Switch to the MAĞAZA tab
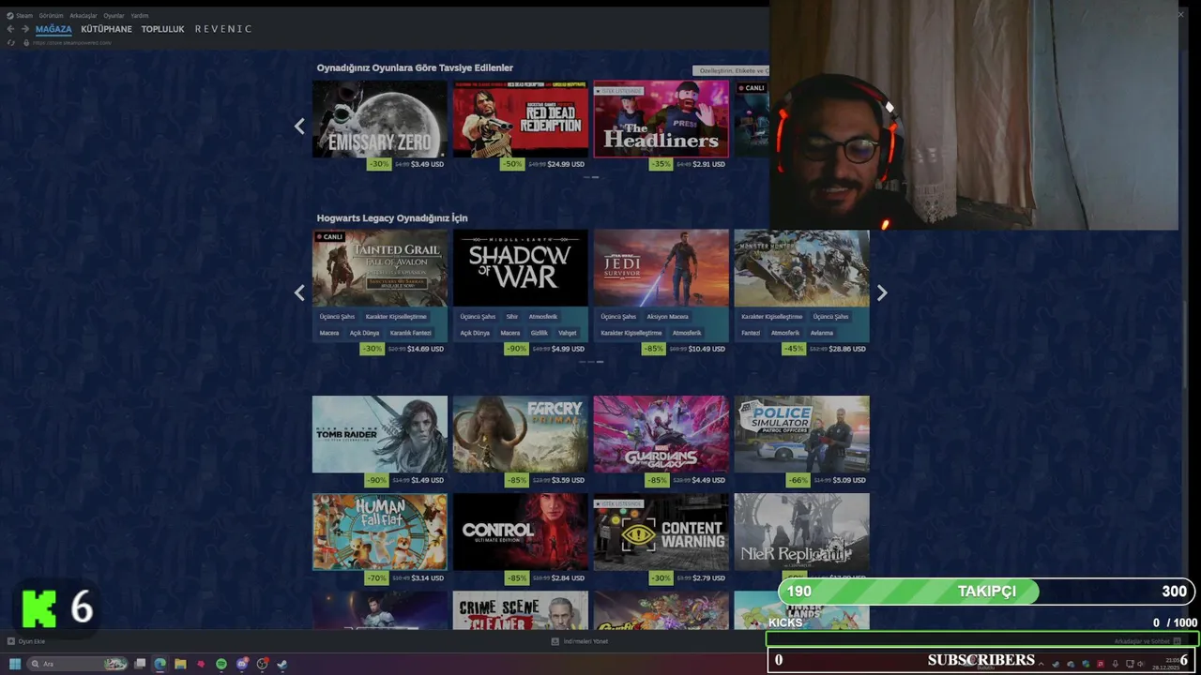 [53, 29]
